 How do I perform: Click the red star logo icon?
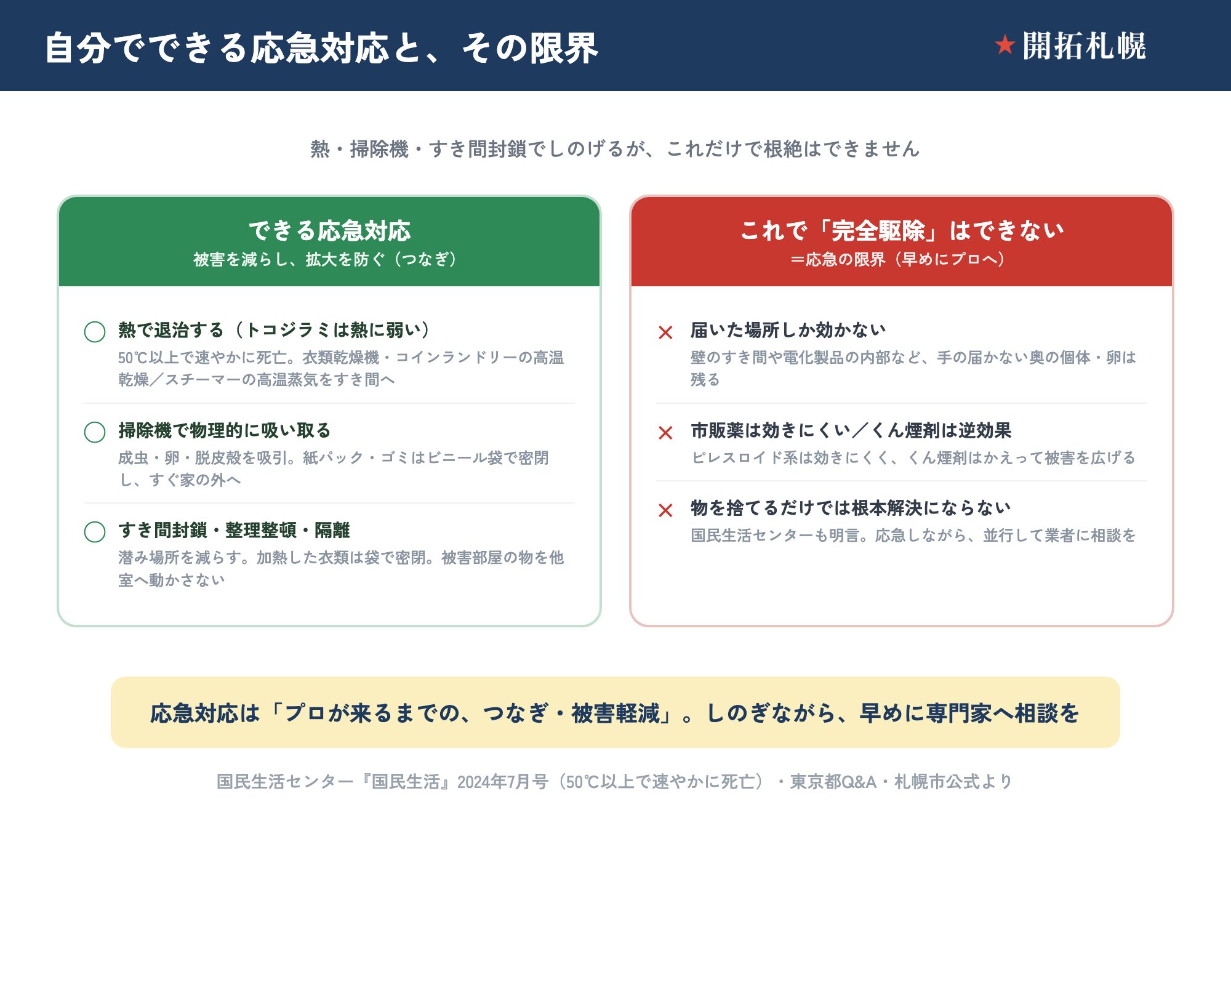pos(1004,45)
